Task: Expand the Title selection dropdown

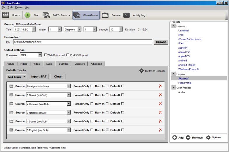Action: (34, 29)
